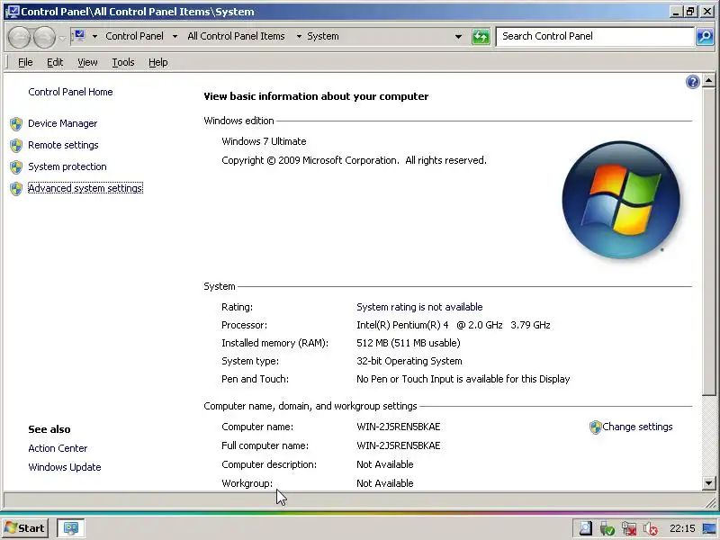Image resolution: width=720 pixels, height=540 pixels.
Task: Click the Change settings link
Action: (x=637, y=427)
